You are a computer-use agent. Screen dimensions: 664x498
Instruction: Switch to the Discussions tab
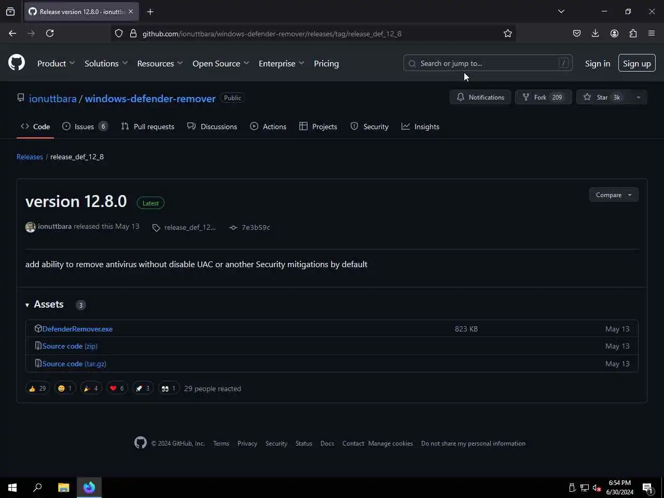[212, 127]
